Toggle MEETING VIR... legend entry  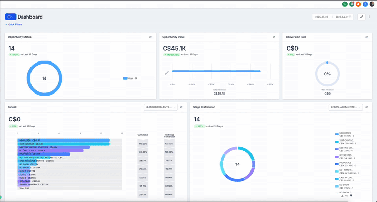pos(344,149)
